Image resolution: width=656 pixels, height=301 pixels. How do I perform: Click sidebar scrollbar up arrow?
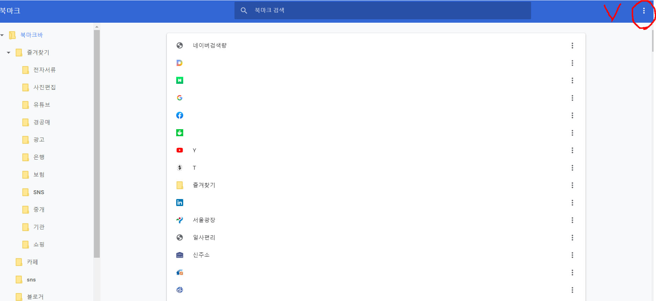tap(97, 27)
